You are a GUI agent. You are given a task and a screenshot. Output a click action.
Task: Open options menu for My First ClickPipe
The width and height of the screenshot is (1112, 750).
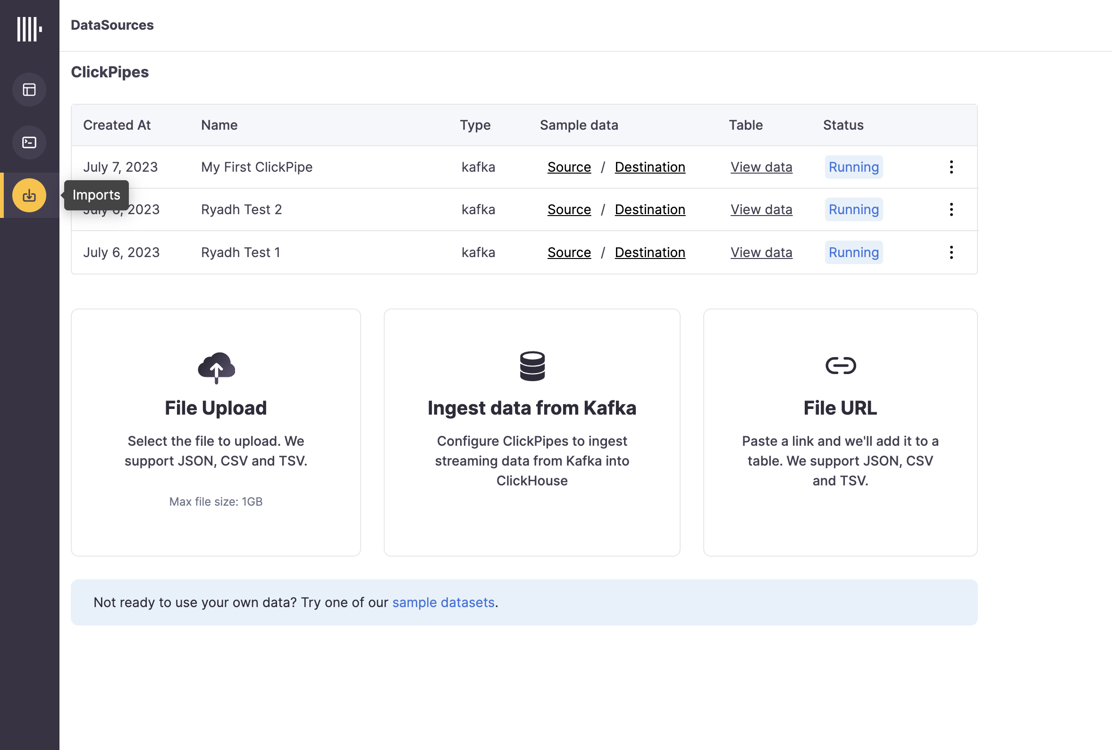pyautogui.click(x=951, y=167)
